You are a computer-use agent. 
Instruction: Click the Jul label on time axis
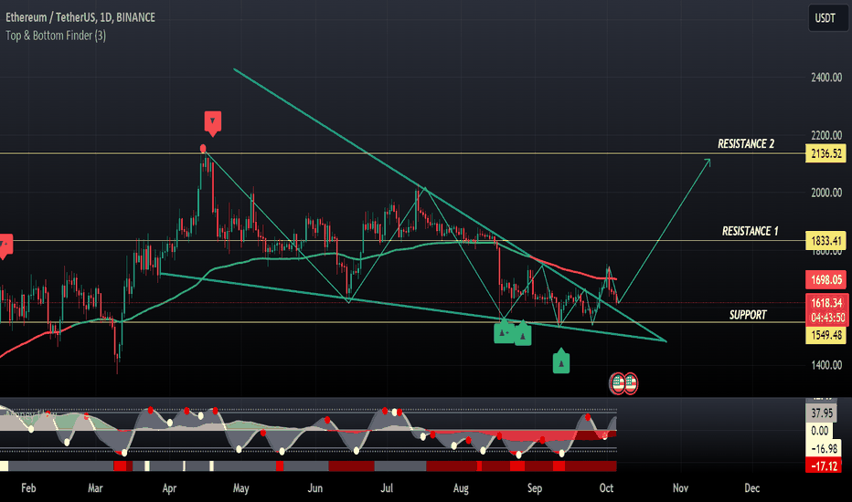(x=387, y=488)
